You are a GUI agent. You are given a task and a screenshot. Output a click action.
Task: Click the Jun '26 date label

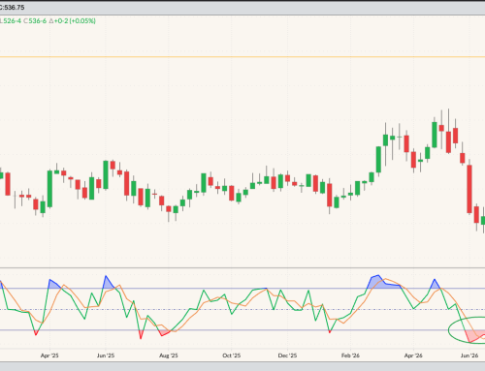[469, 356]
